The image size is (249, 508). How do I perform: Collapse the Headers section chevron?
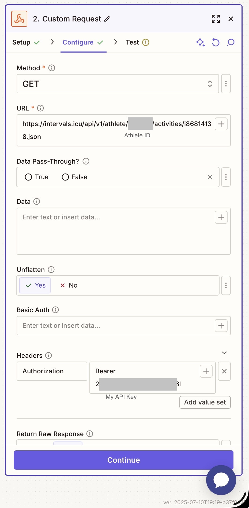pos(224,353)
